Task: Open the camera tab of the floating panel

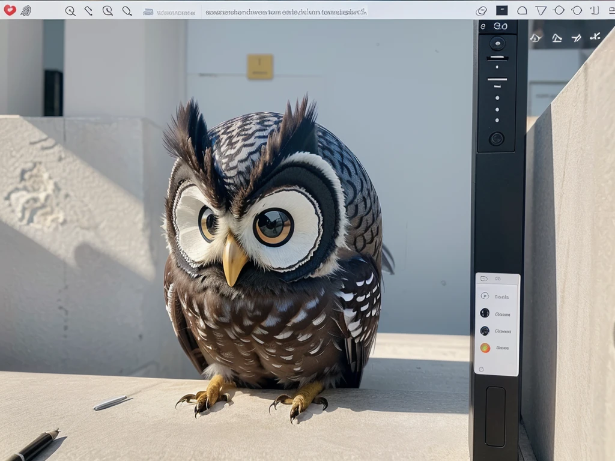Action: 484,277
